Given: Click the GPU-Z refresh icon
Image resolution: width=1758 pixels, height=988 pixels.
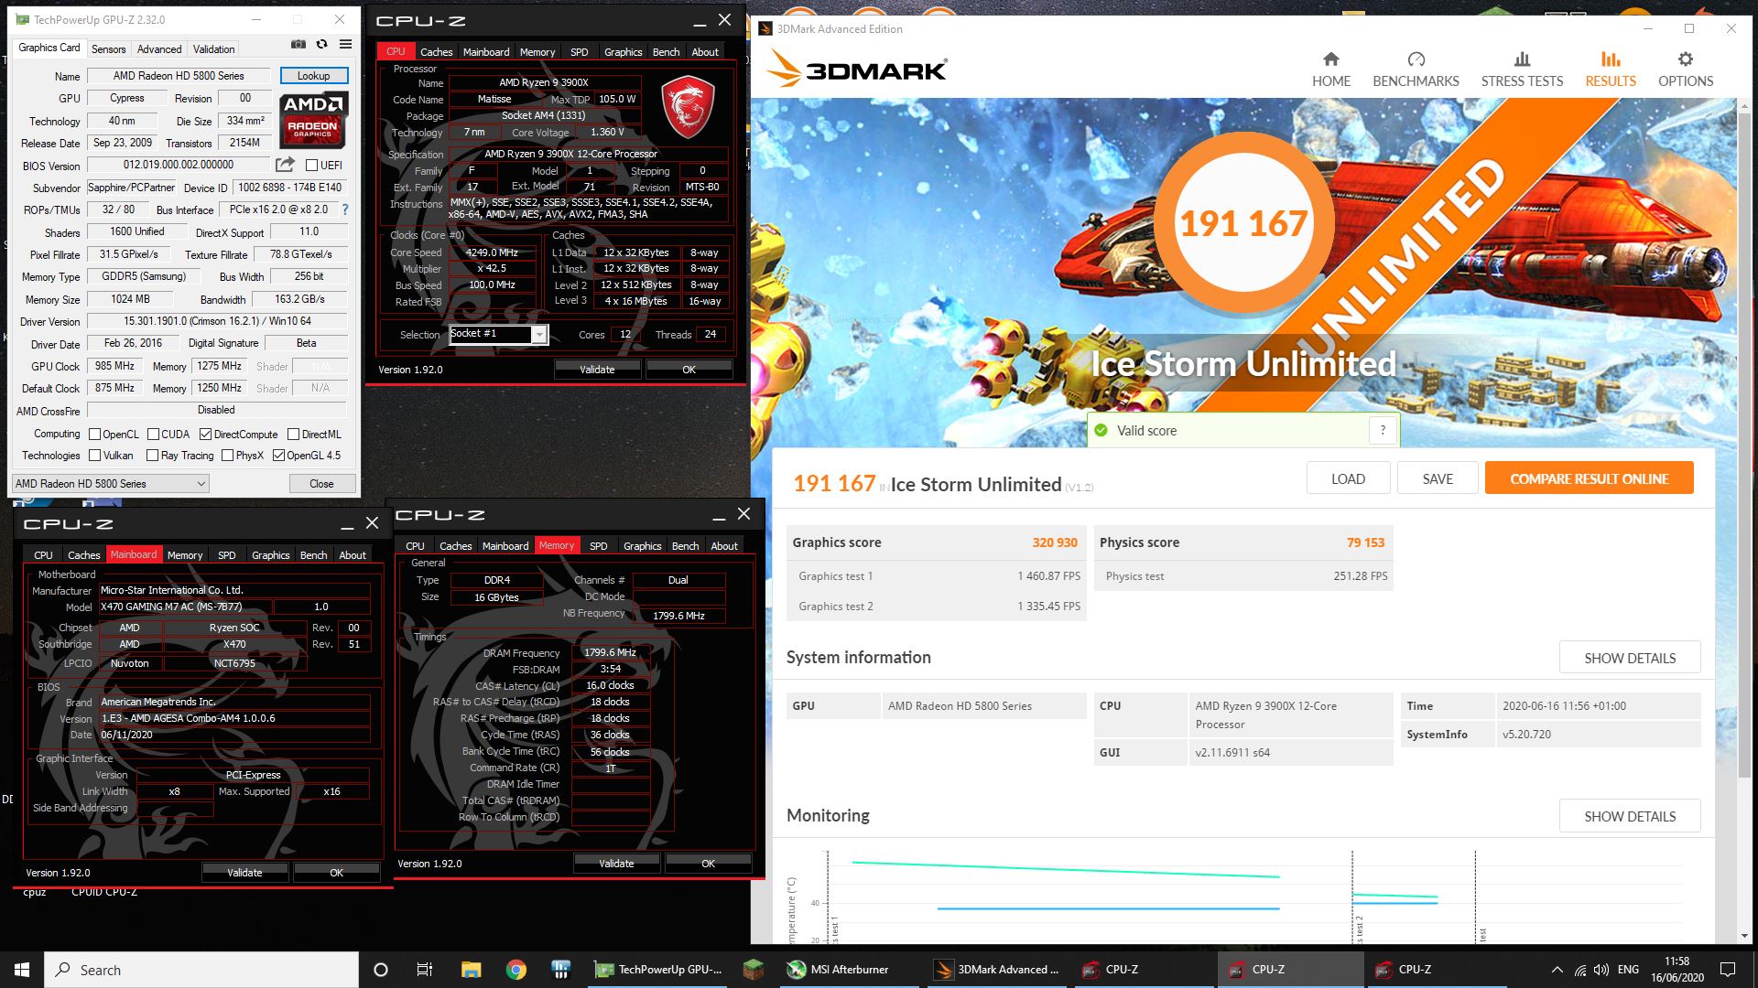Looking at the screenshot, I should pyautogui.click(x=321, y=44).
